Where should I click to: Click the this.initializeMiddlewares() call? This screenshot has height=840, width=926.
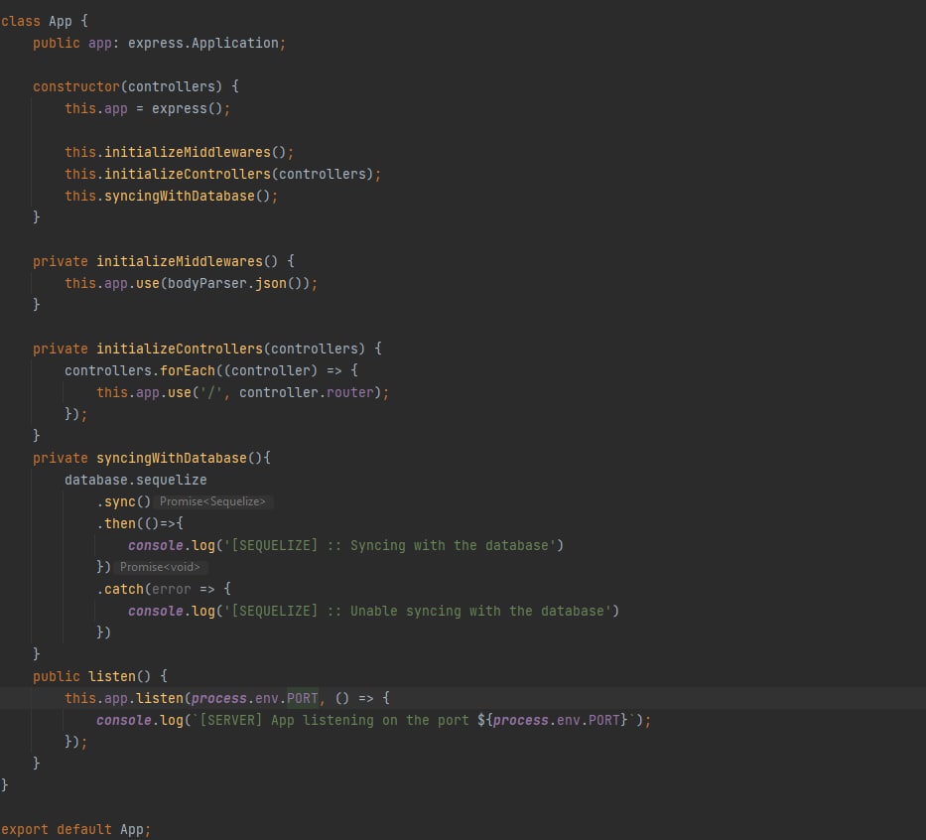pos(179,152)
